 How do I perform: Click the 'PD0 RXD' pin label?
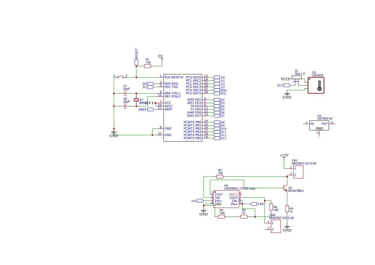click(x=171, y=84)
